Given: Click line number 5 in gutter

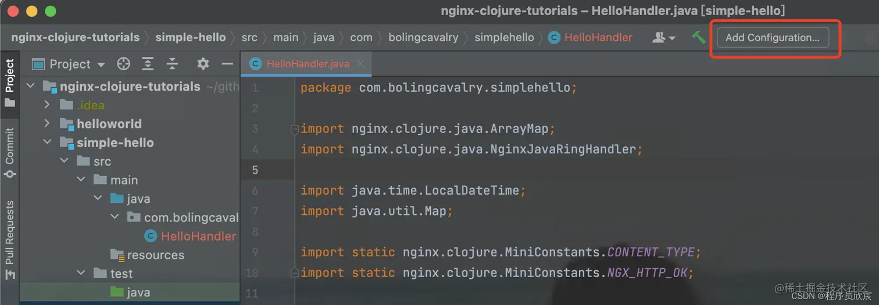Looking at the screenshot, I should pos(255,170).
